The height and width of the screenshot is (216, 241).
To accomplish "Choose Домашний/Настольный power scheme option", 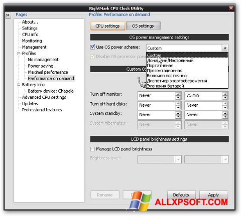I will tap(187, 61).
